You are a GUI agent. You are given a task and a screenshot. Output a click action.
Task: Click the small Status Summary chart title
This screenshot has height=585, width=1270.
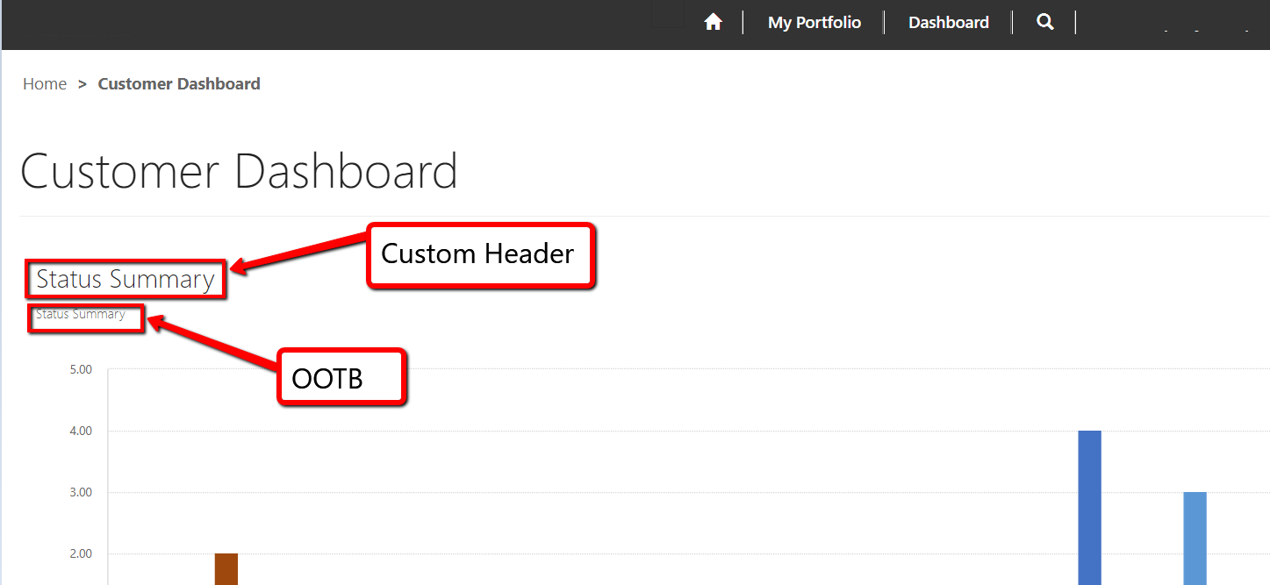81,314
